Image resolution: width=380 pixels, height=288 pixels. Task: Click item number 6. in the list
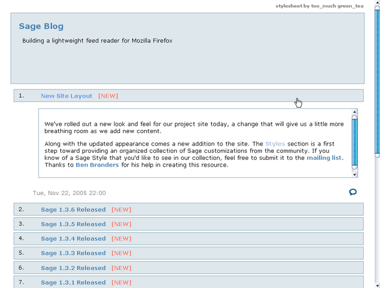pos(21,268)
